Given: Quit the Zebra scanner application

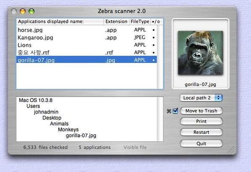Looking at the screenshot, I should click(x=201, y=144).
